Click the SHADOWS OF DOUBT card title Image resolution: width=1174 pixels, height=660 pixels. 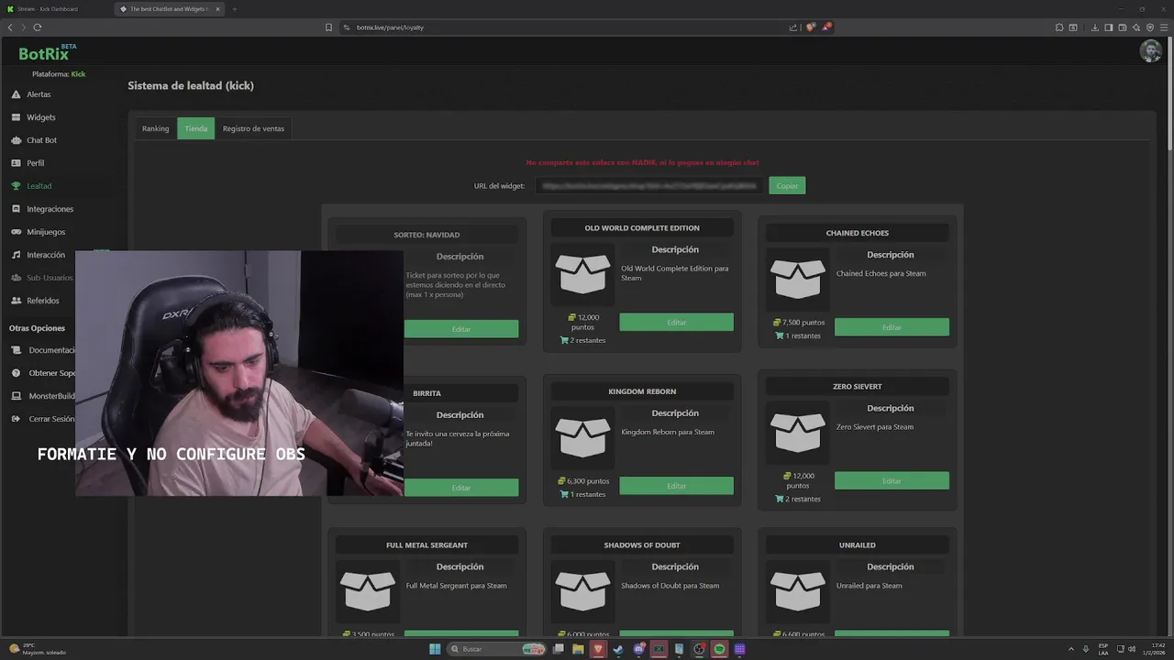point(642,545)
